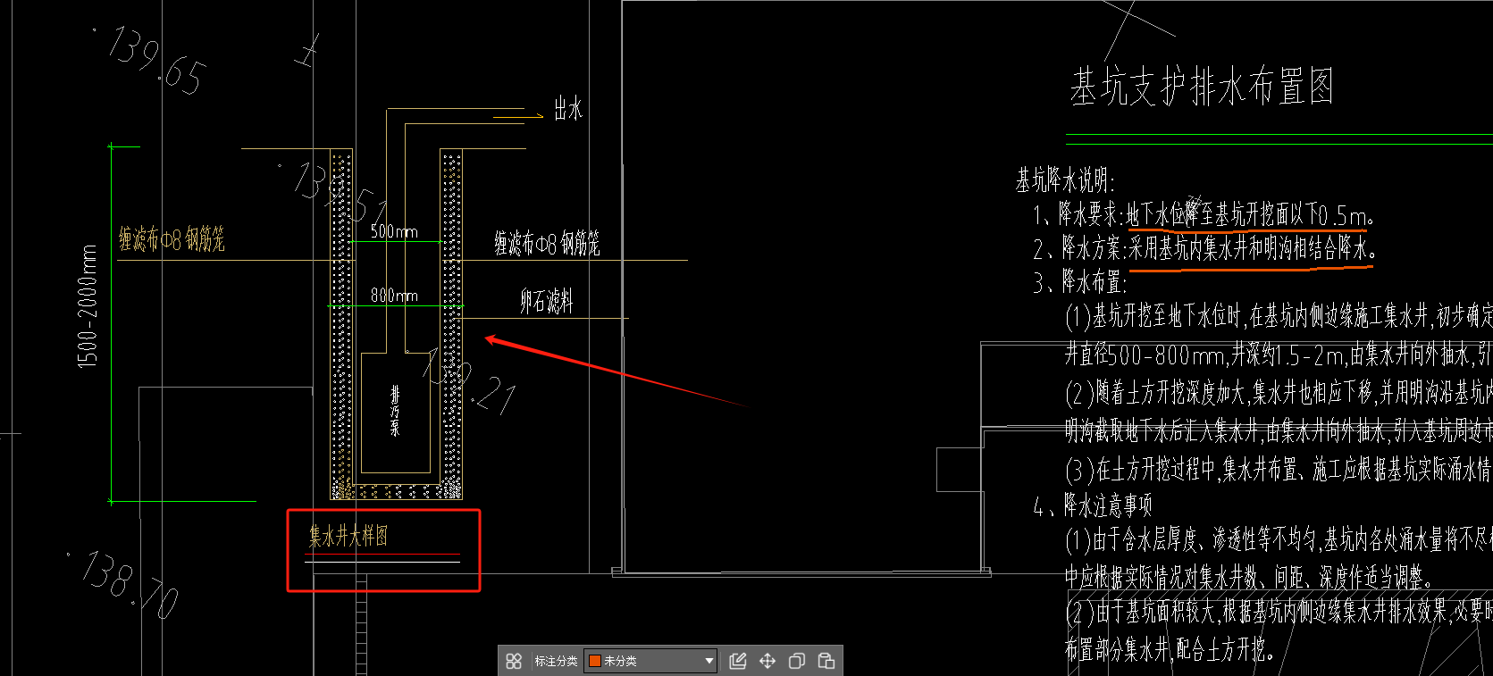Select the 卵石滤料 label text
The height and width of the screenshot is (676, 1493).
[547, 301]
